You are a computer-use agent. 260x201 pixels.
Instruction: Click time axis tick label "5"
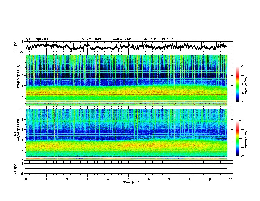128,179
